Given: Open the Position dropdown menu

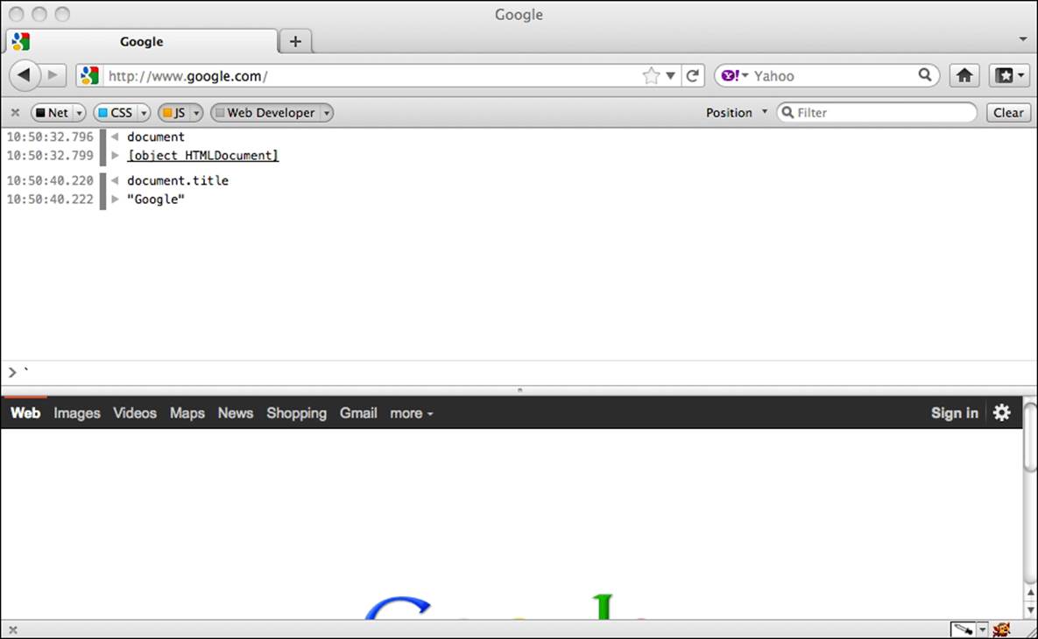Looking at the screenshot, I should (736, 112).
